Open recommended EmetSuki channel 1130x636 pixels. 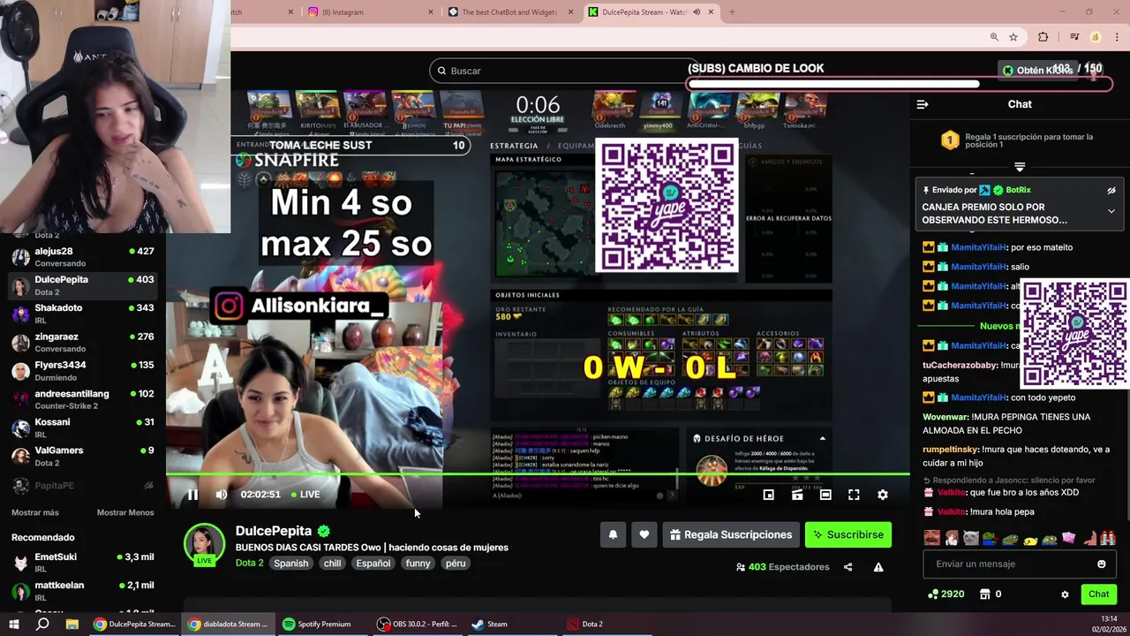pos(82,563)
